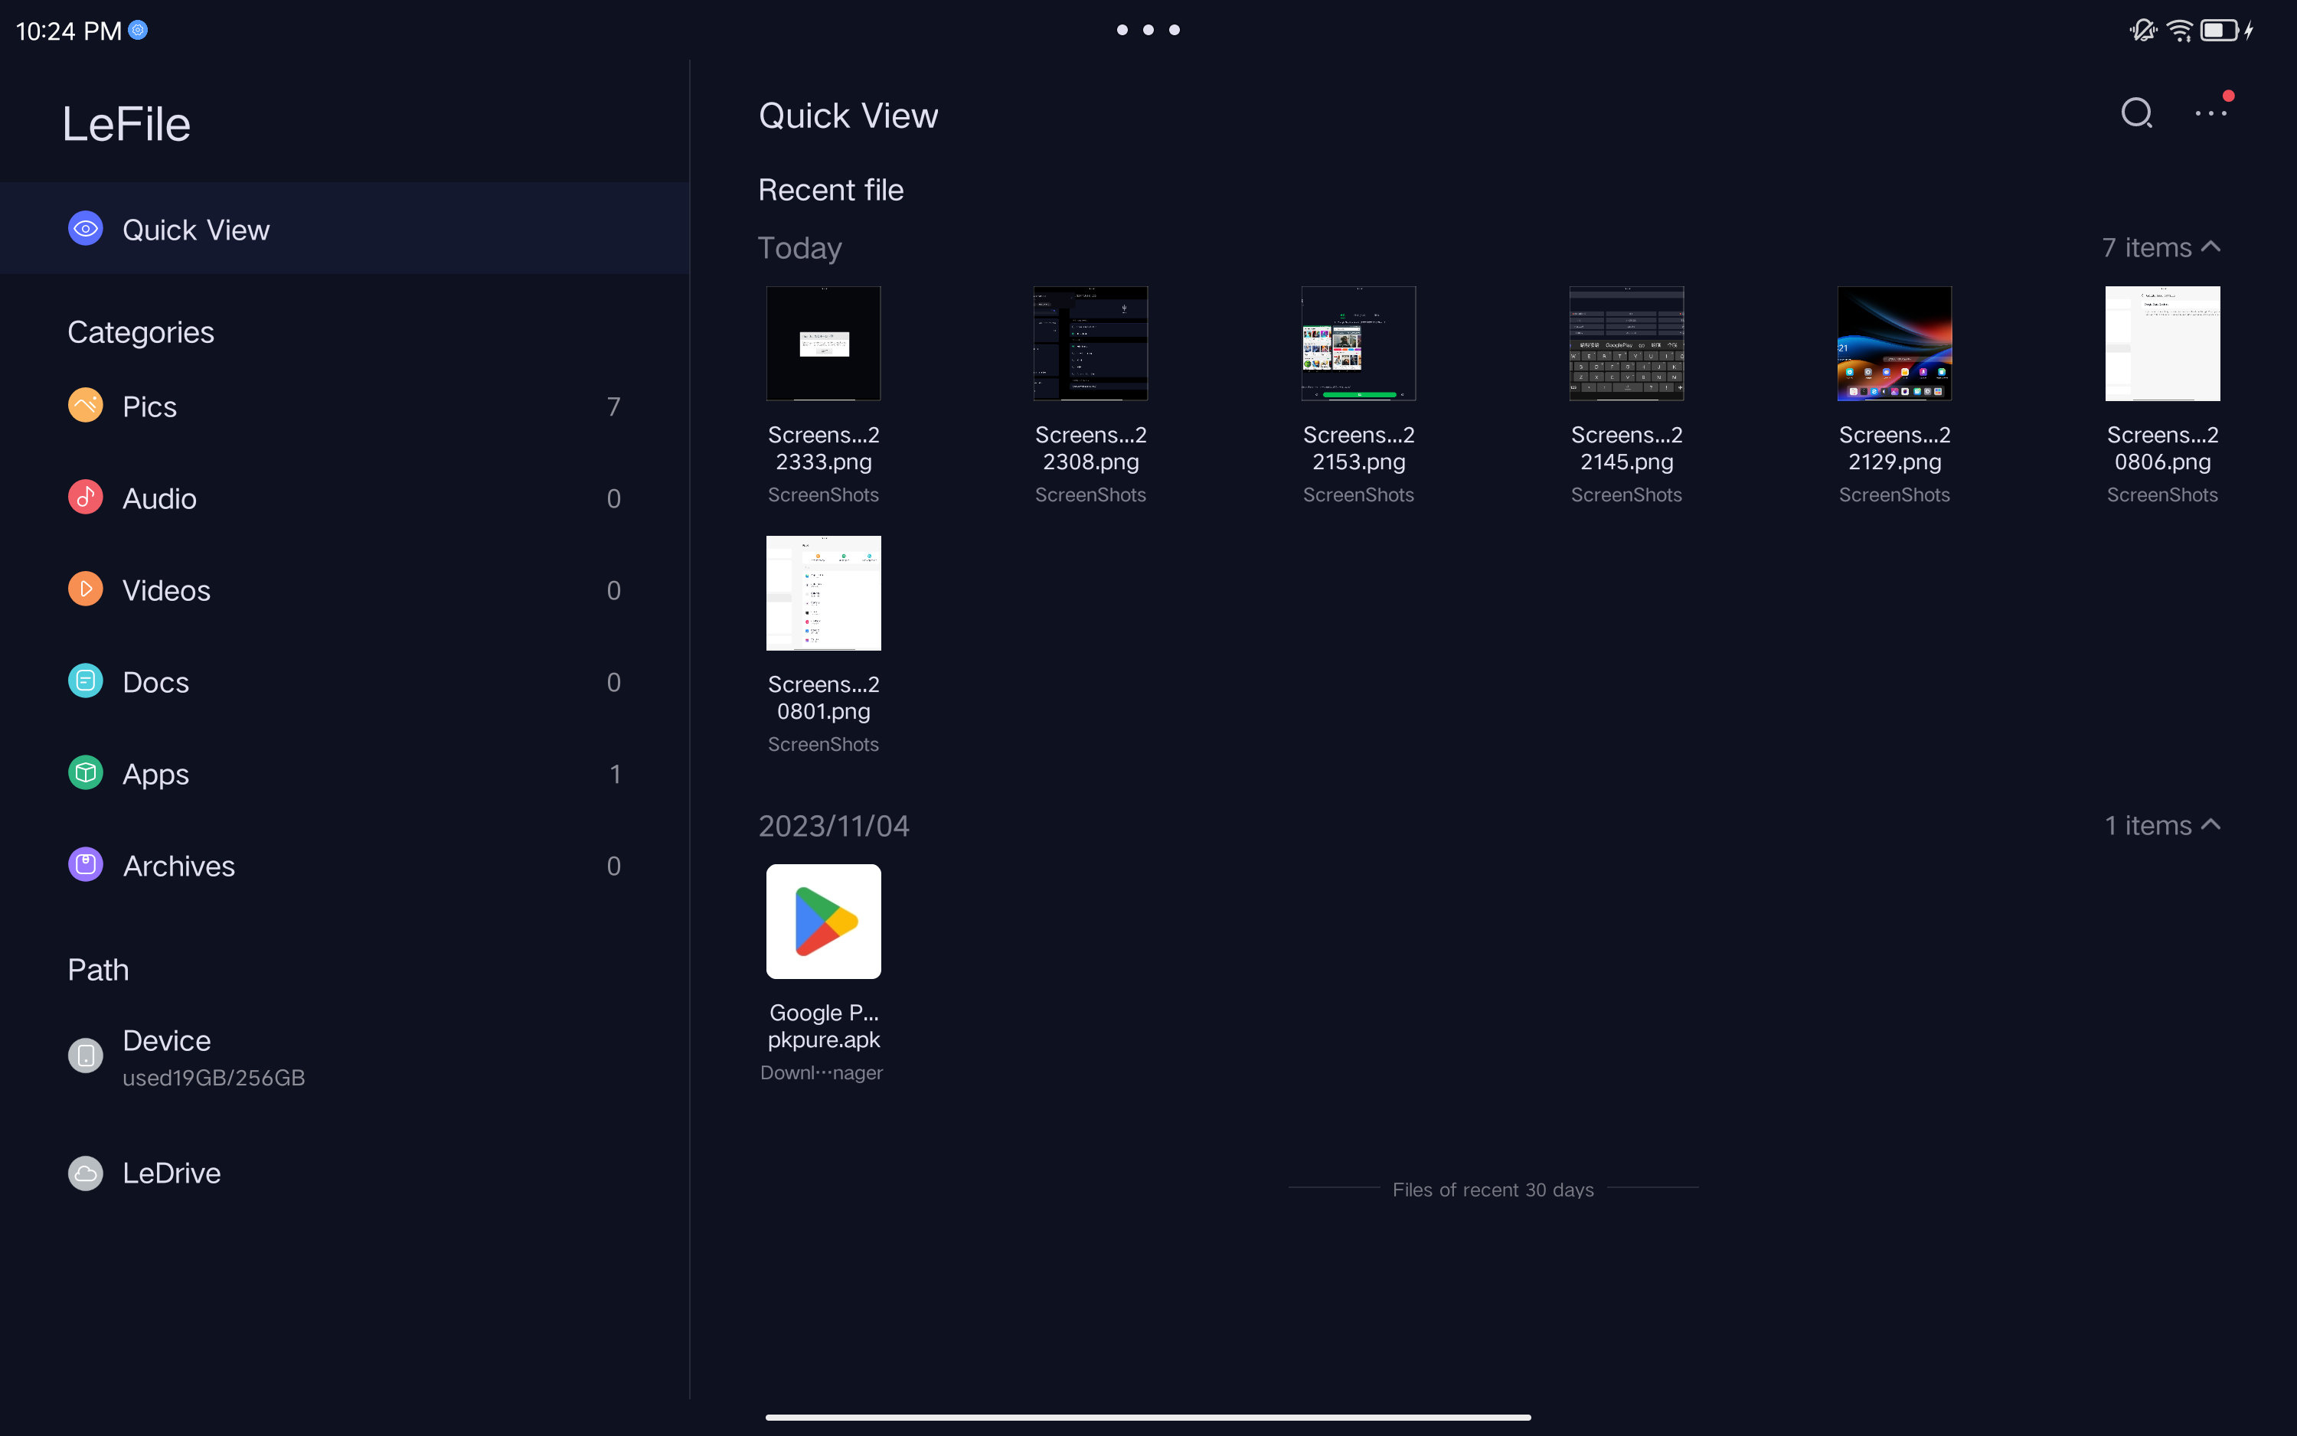
Task: Click the Wi-Fi status bar icon
Action: pos(2179,31)
